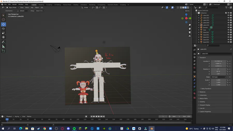Open the File menu
Viewport: 233px width, 131px height.
tap(5, 4)
